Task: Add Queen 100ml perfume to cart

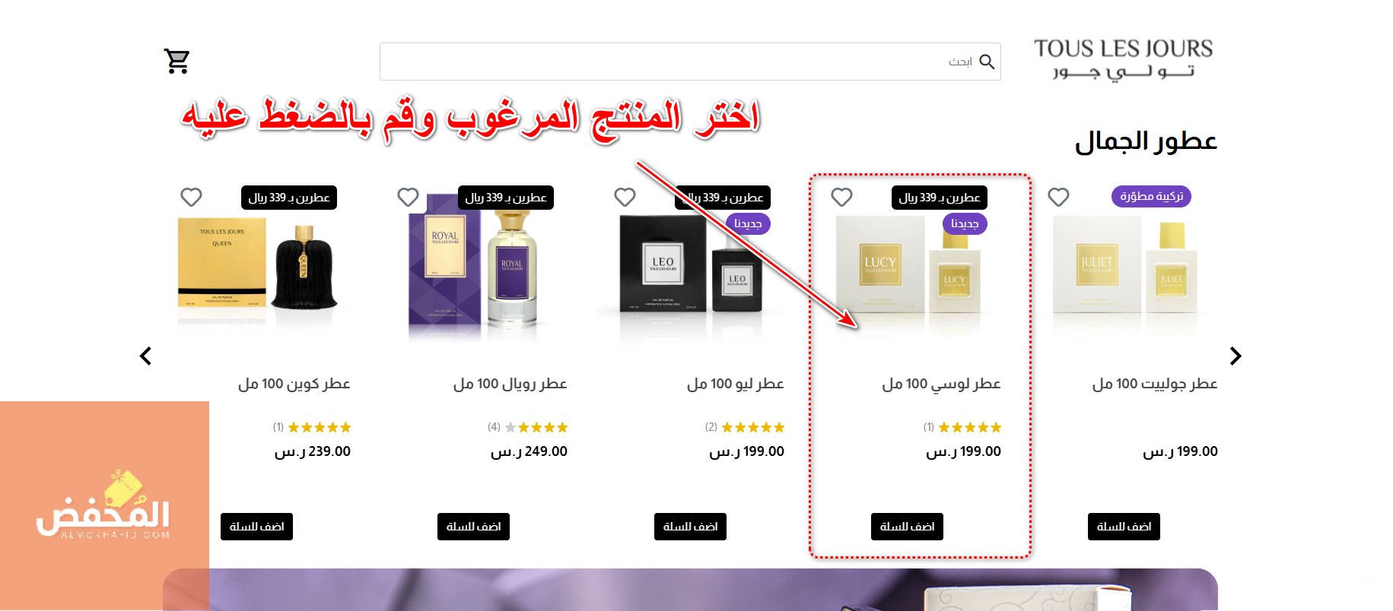Action: click(x=256, y=527)
